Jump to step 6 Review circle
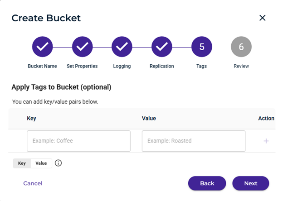This screenshot has height=201, width=283. tap(241, 47)
